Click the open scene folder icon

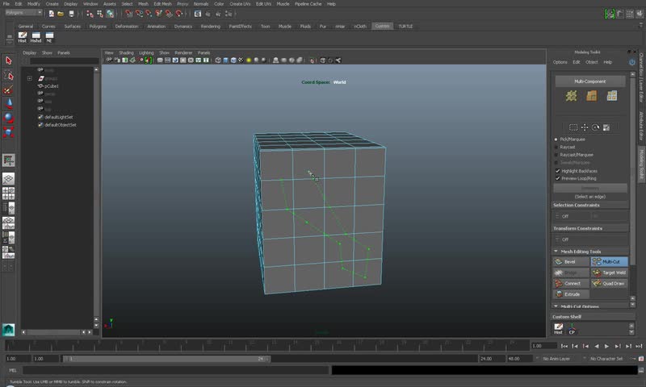pyautogui.click(x=61, y=13)
